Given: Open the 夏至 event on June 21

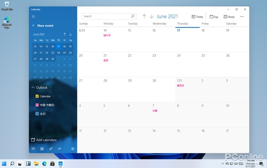Looking at the screenshot, I should [x=106, y=60].
